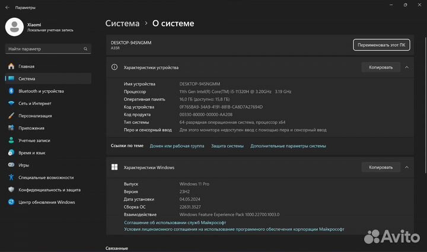Screen dimensions: 427x252
Task: Click the vertical scrollbar on the right
Action: tap(426, 105)
